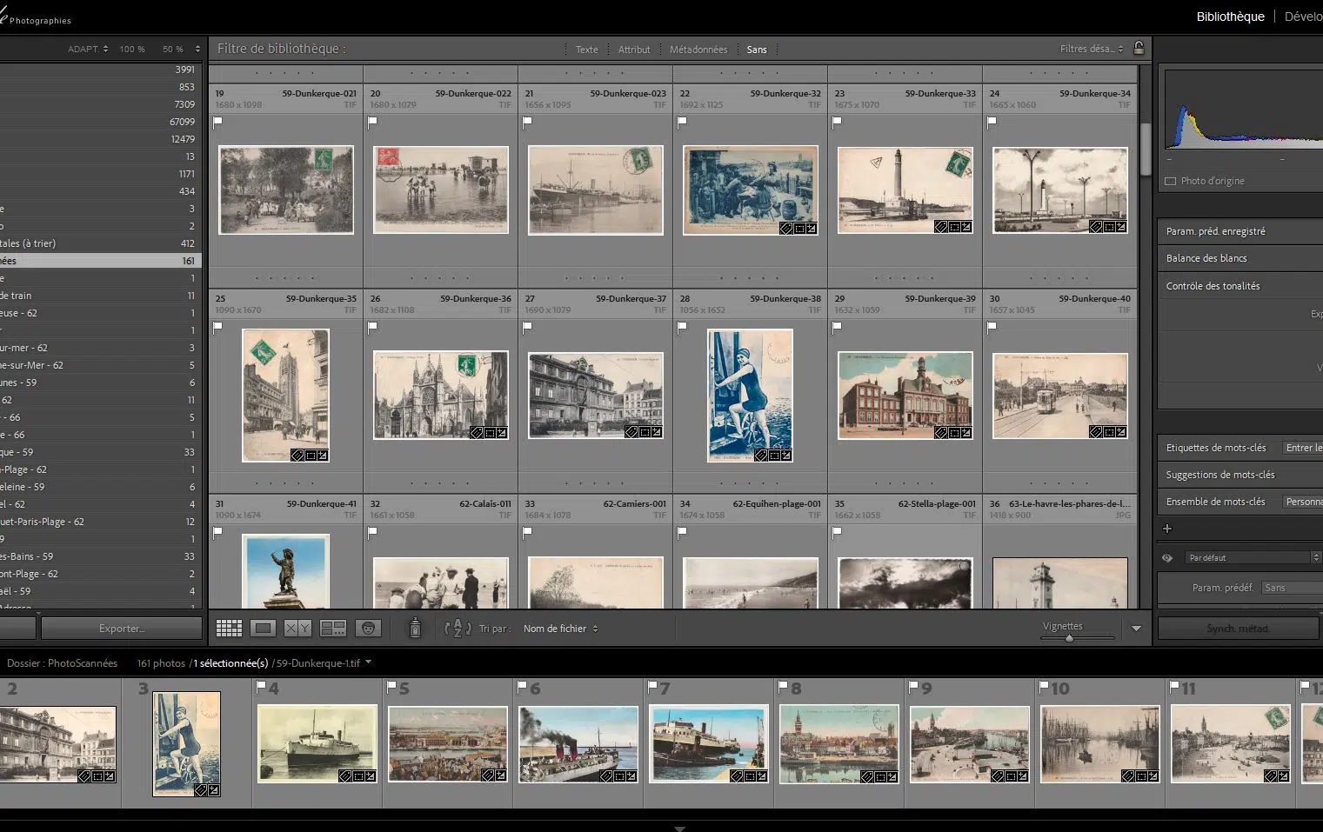
Task: Open the toolbar content triangle menu
Action: coord(1136,629)
